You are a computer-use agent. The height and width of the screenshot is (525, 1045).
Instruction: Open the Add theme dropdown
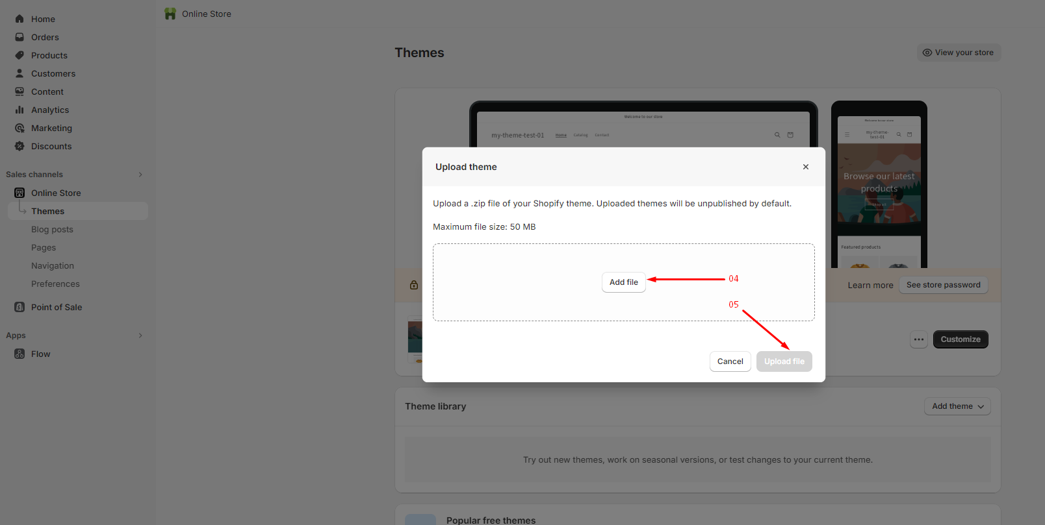[x=957, y=406]
